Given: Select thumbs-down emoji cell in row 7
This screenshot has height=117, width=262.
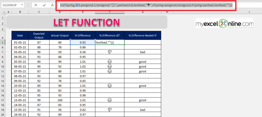Looking at the screenshot, I should [x=110, y=52].
